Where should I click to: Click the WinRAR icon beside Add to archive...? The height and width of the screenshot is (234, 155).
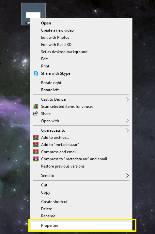tap(36, 138)
